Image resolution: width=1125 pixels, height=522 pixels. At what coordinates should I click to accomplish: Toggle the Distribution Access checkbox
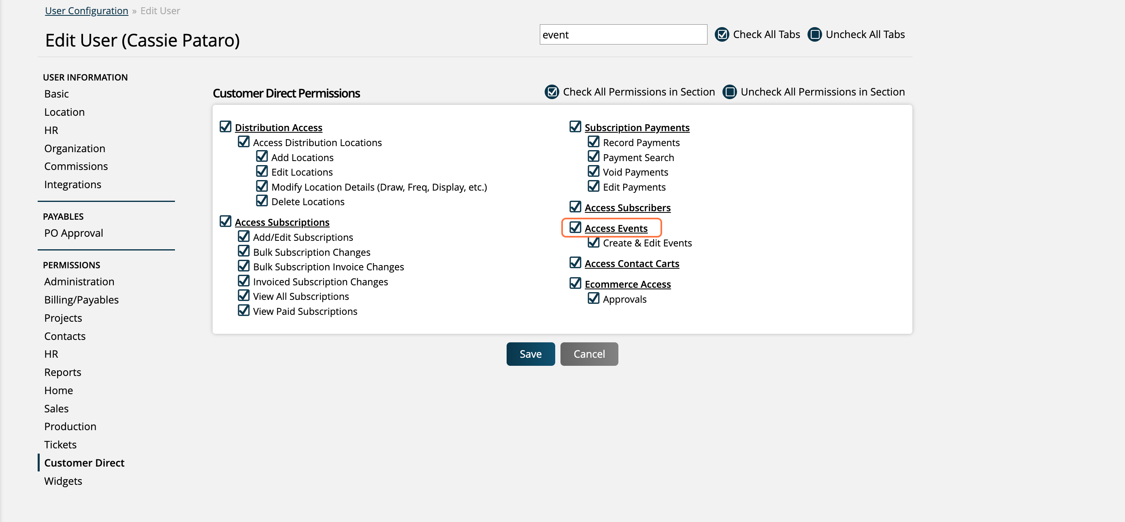pos(225,127)
